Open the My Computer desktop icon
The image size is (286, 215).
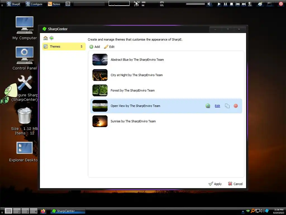pyautogui.click(x=25, y=28)
